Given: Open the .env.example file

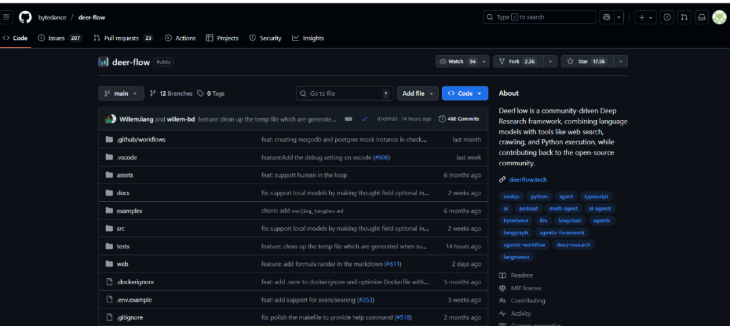Looking at the screenshot, I should tap(134, 300).
